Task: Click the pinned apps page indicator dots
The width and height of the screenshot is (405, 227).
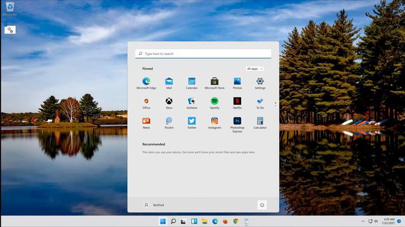Action: coord(275,103)
